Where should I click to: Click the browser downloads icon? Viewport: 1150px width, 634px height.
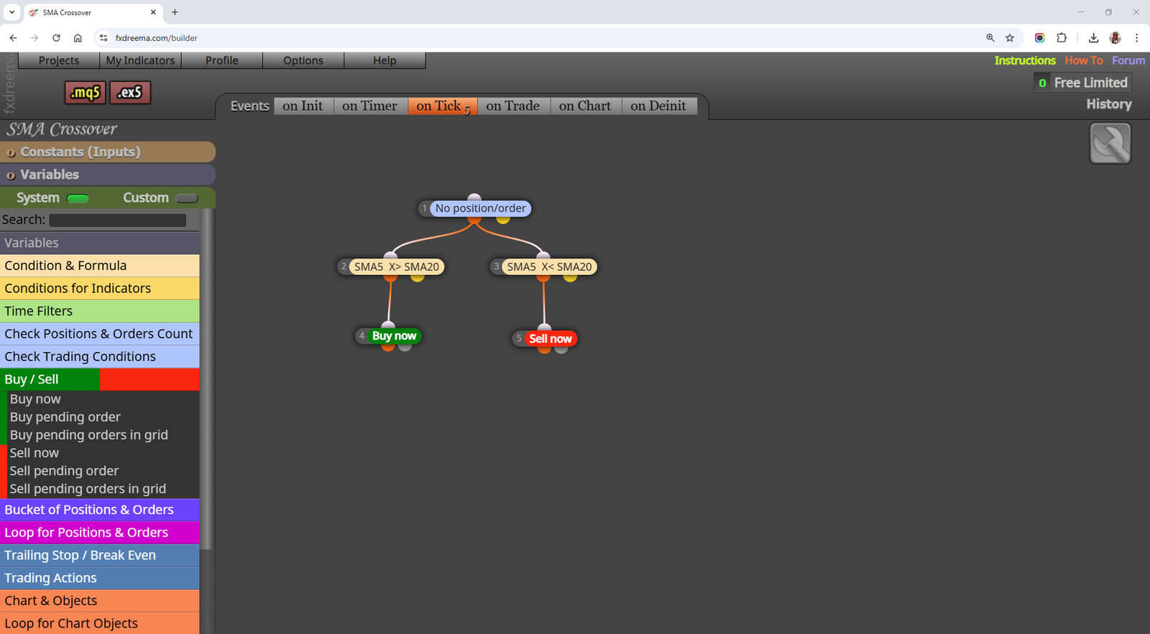pos(1093,38)
